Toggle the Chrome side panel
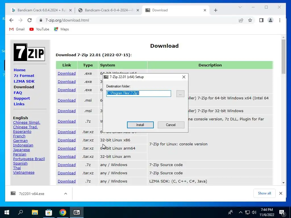291x218 pixels. (x=261, y=20)
